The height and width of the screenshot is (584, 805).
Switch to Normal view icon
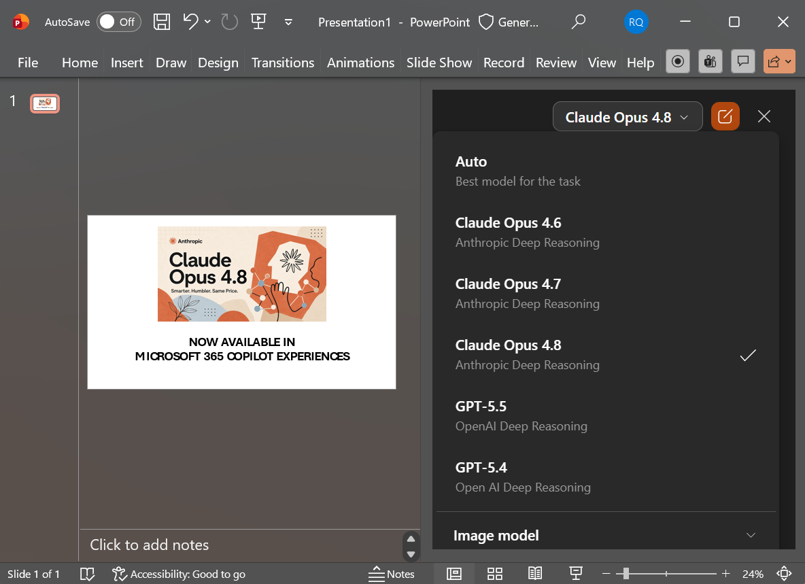click(x=454, y=574)
